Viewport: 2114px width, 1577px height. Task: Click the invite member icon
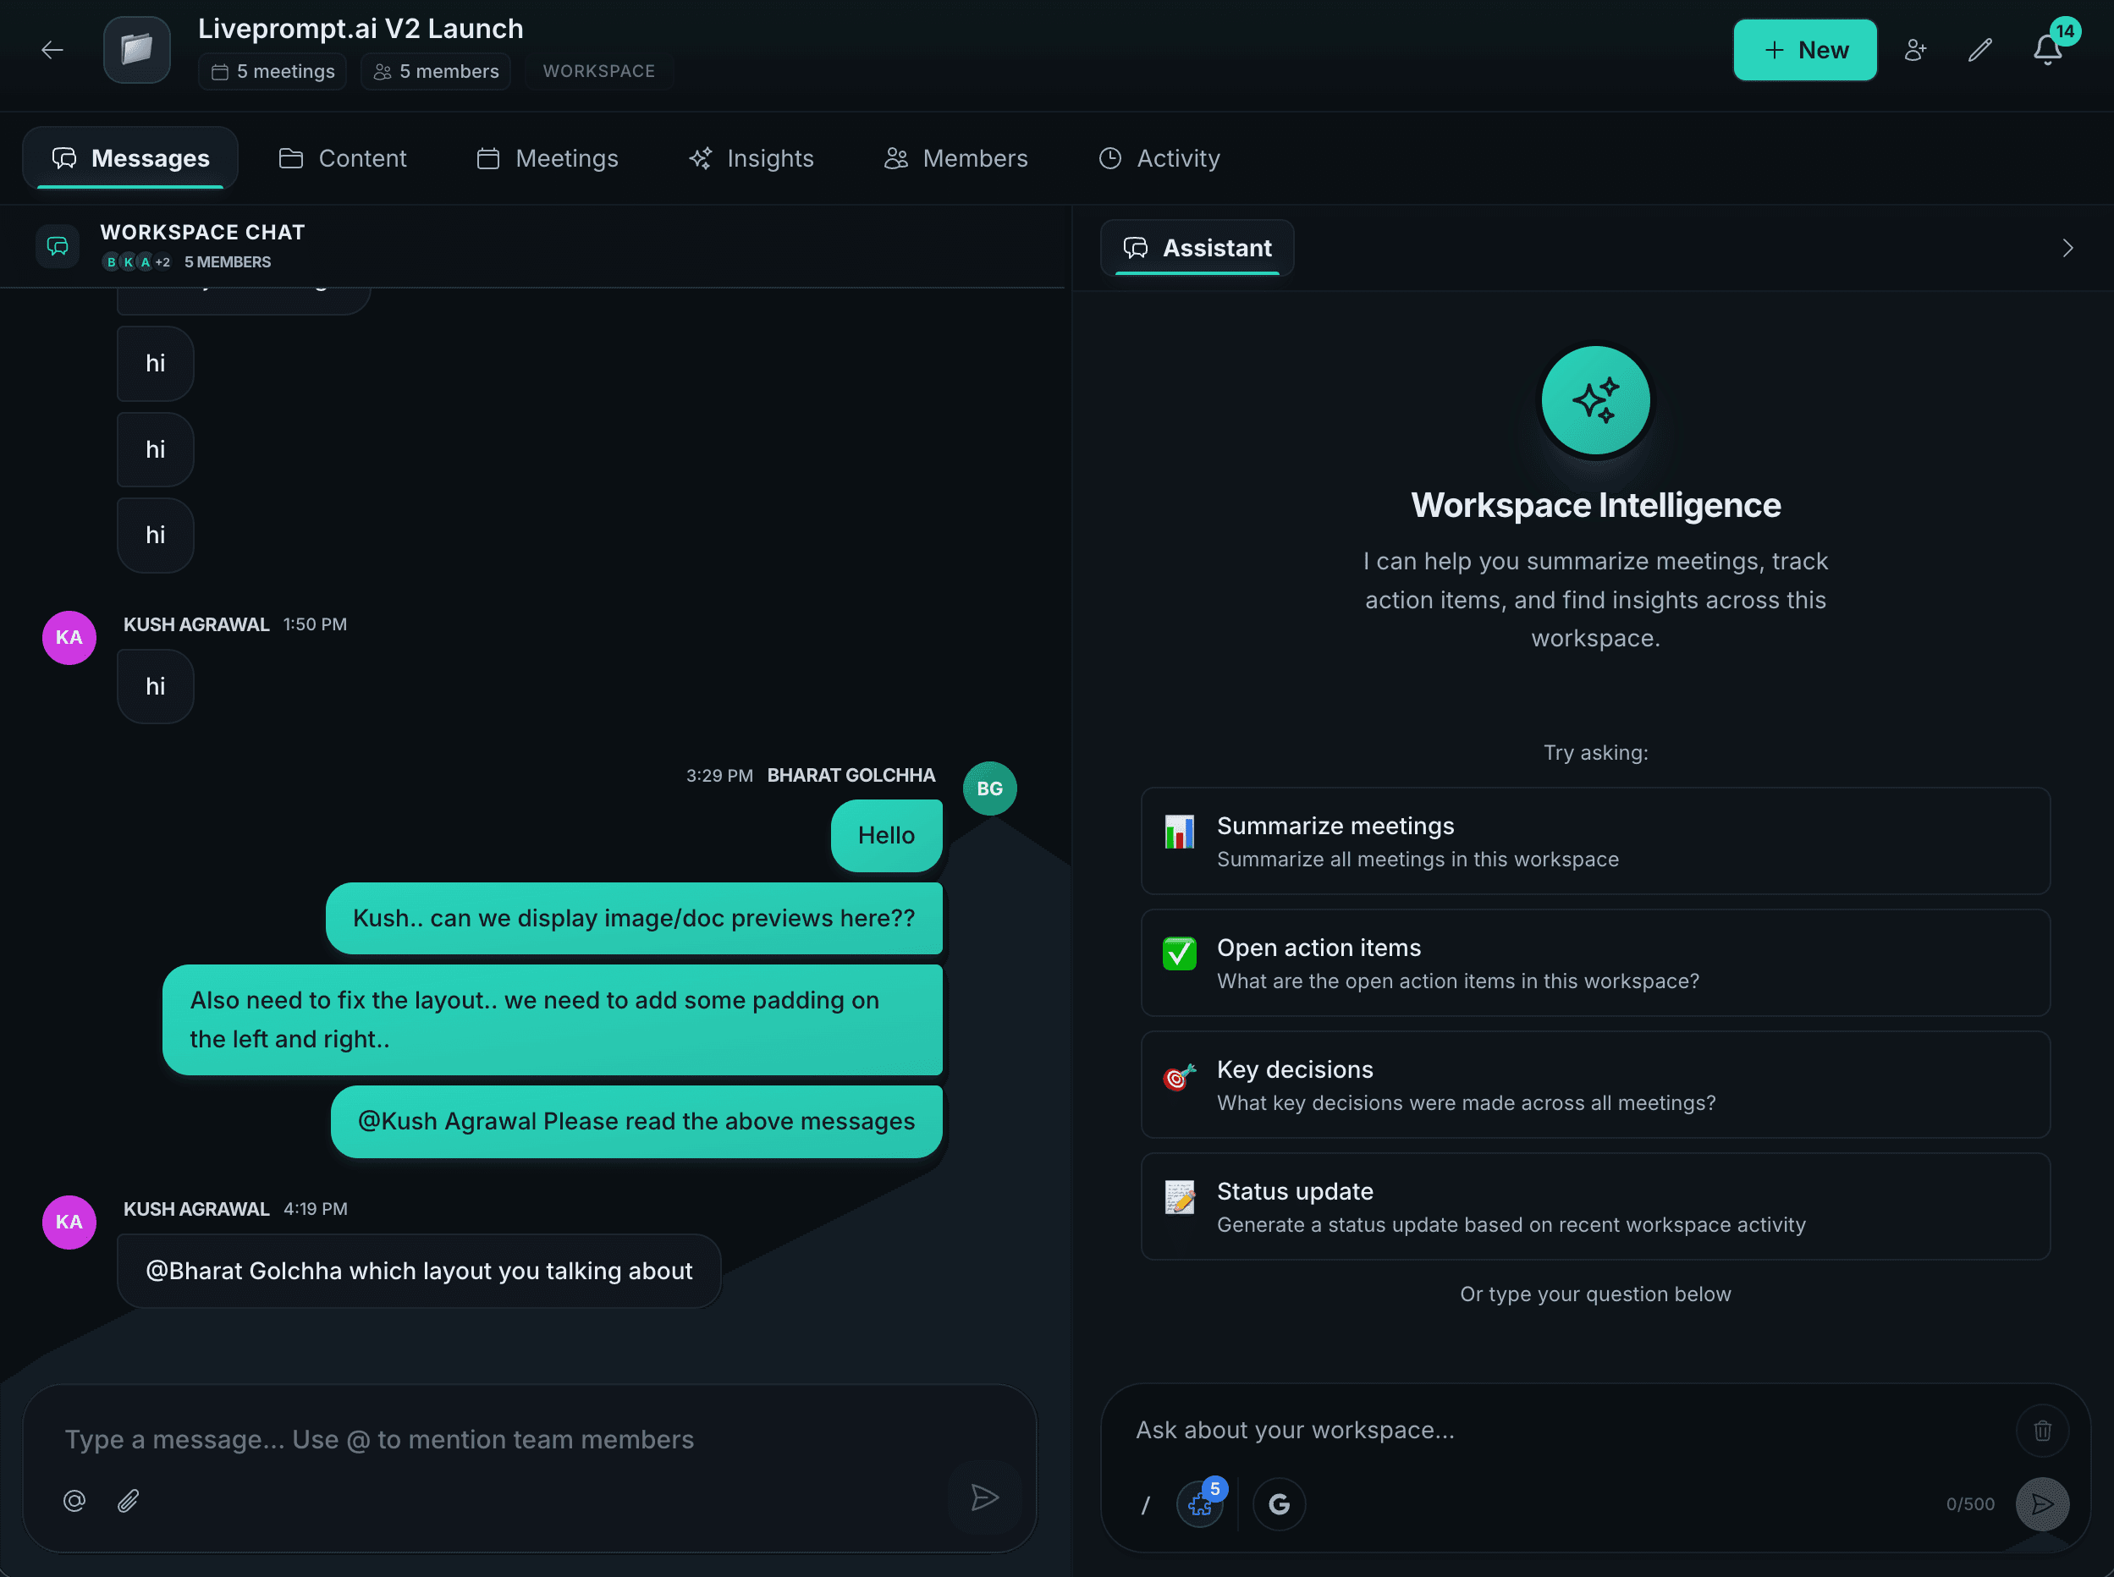tap(1915, 50)
